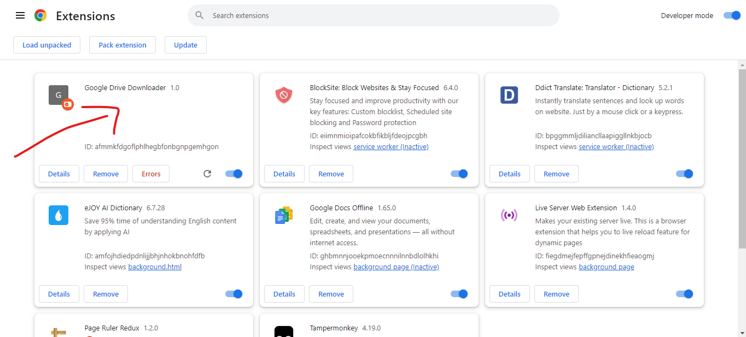Click the Tampermonkey icon
The width and height of the screenshot is (746, 337).
283,331
